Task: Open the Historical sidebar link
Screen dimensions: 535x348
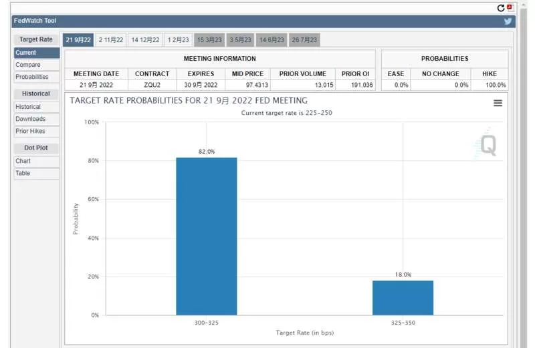Action: pos(37,107)
